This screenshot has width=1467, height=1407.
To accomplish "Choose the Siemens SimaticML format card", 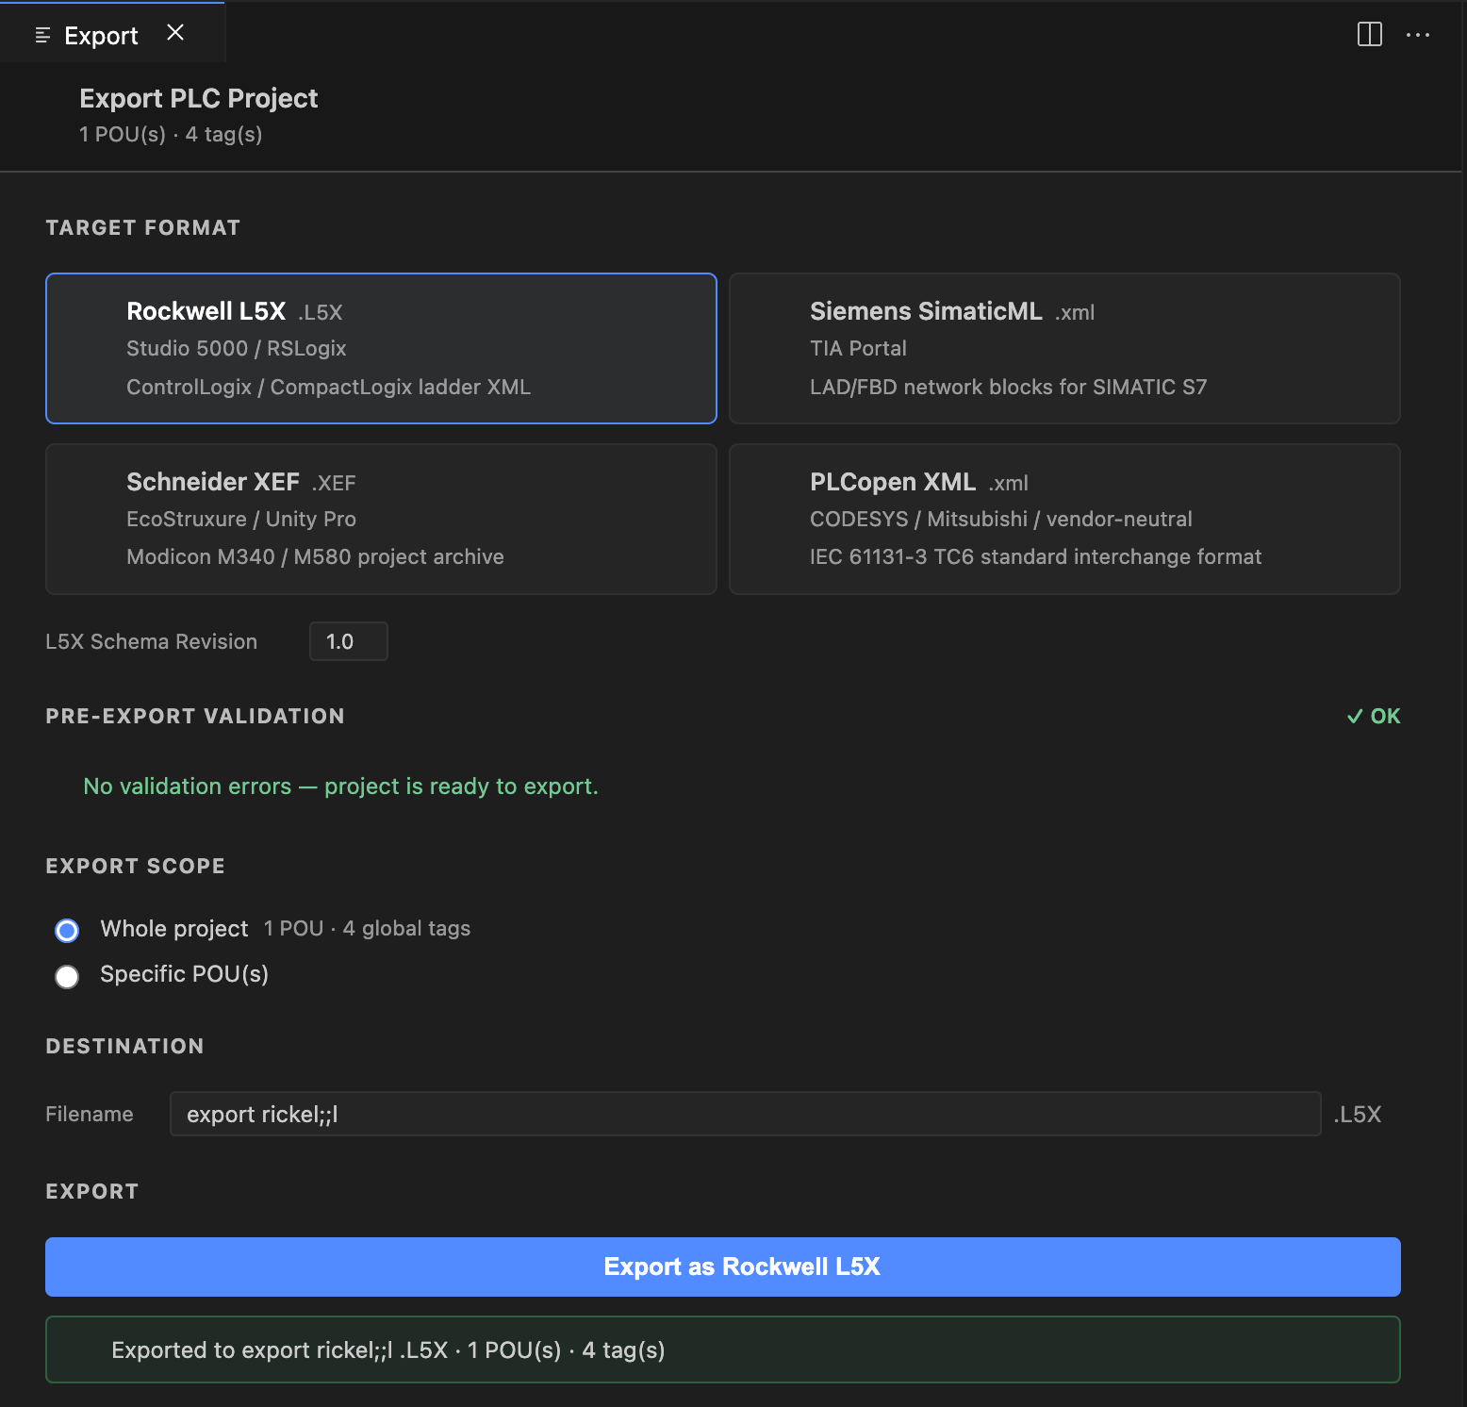I will pyautogui.click(x=1064, y=348).
